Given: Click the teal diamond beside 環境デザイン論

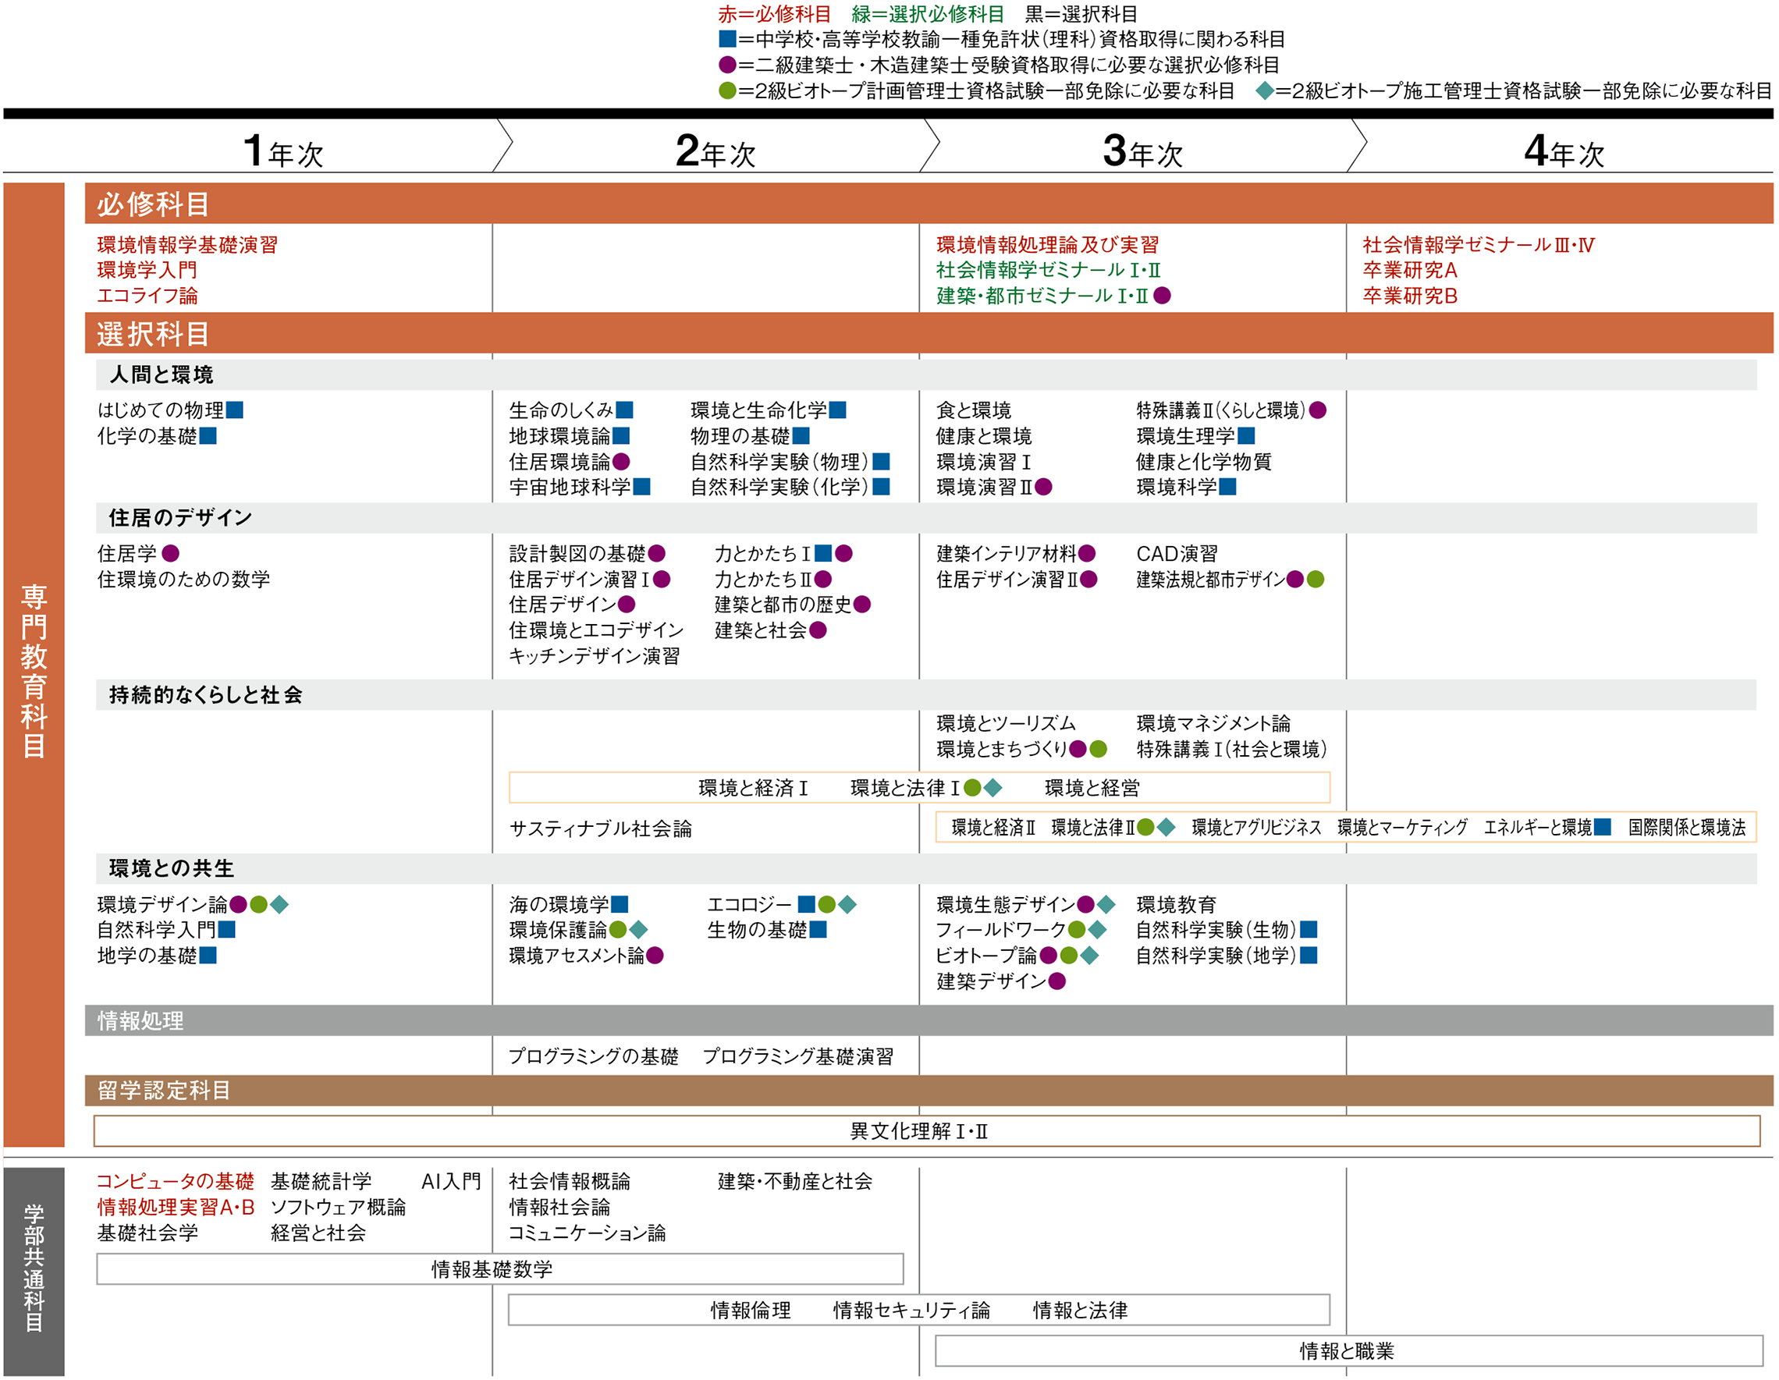Looking at the screenshot, I should tap(279, 905).
